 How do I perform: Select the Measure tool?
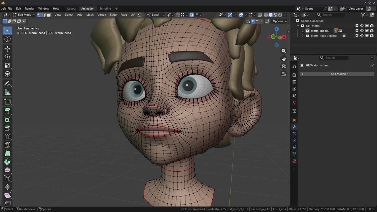tap(8, 92)
